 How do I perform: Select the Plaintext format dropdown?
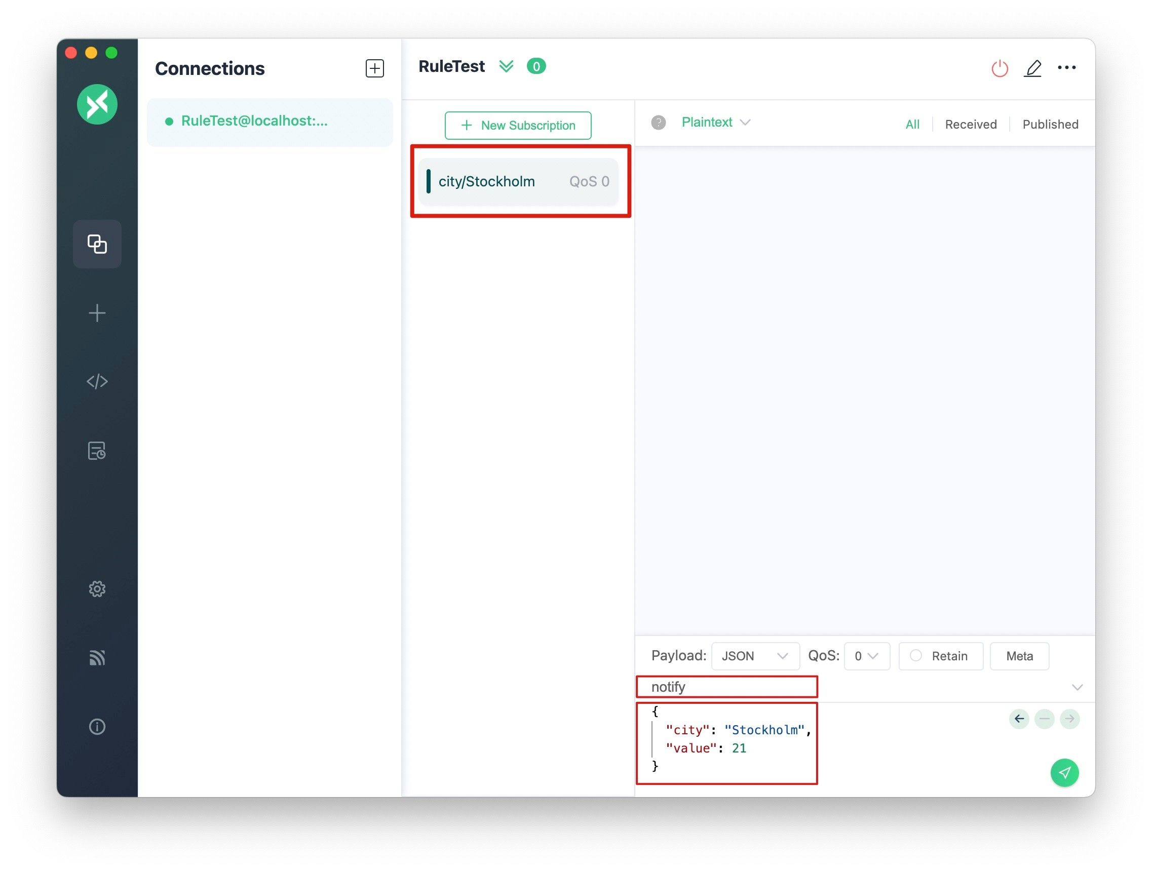point(717,122)
